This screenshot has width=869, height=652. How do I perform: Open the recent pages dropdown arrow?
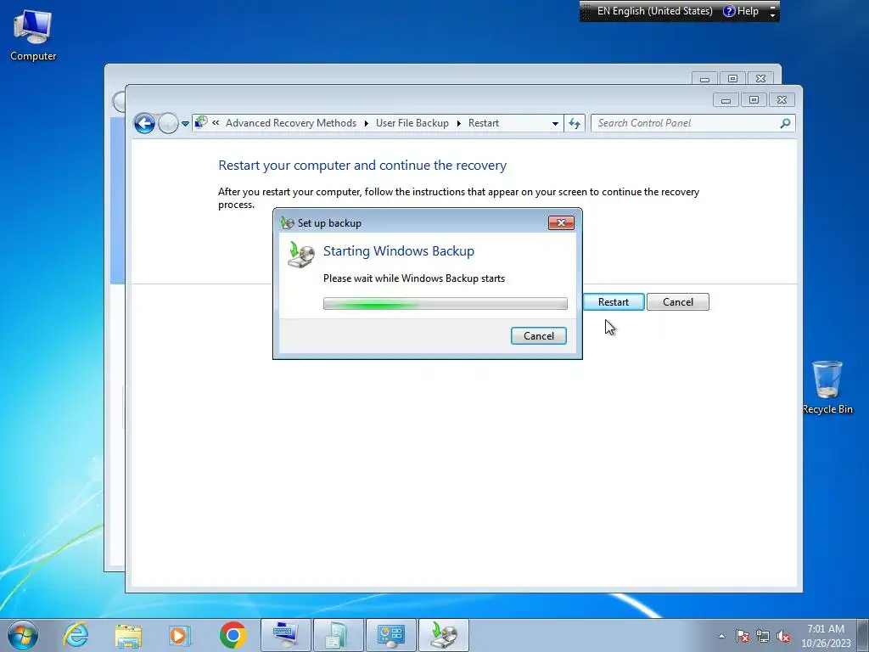point(185,124)
